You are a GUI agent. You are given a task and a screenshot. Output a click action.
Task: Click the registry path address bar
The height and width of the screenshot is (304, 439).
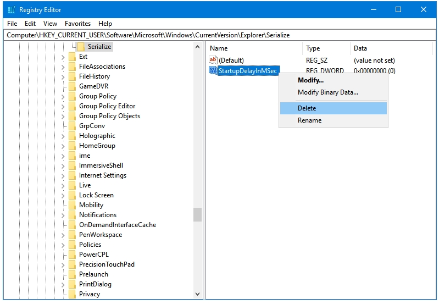[x=220, y=35]
